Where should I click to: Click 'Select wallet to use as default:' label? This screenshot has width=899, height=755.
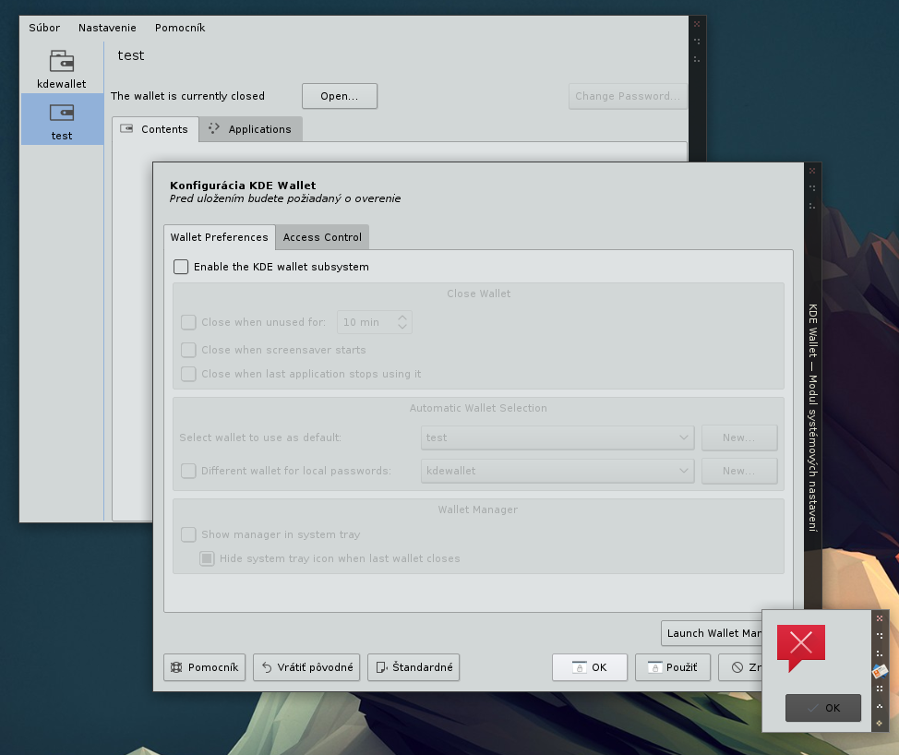click(260, 437)
